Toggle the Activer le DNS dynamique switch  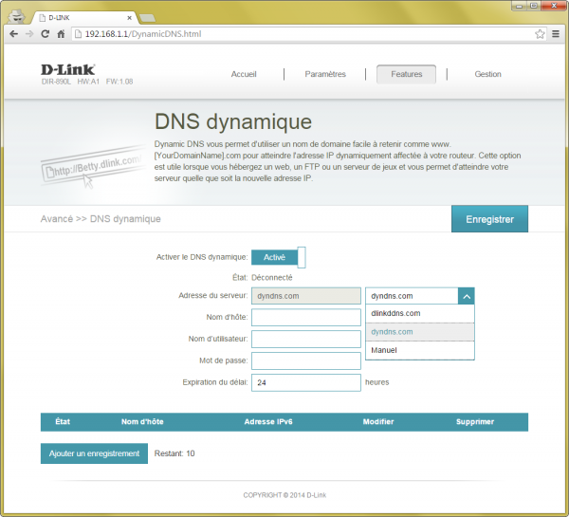(278, 257)
